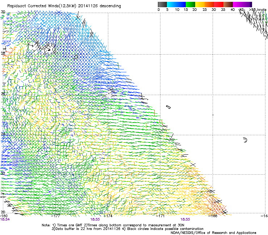Click longitude label '-180' on bottom axis

(4, 216)
